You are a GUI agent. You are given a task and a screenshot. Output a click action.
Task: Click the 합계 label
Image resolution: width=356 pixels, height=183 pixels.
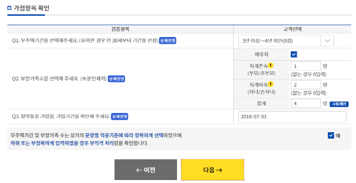(262, 104)
